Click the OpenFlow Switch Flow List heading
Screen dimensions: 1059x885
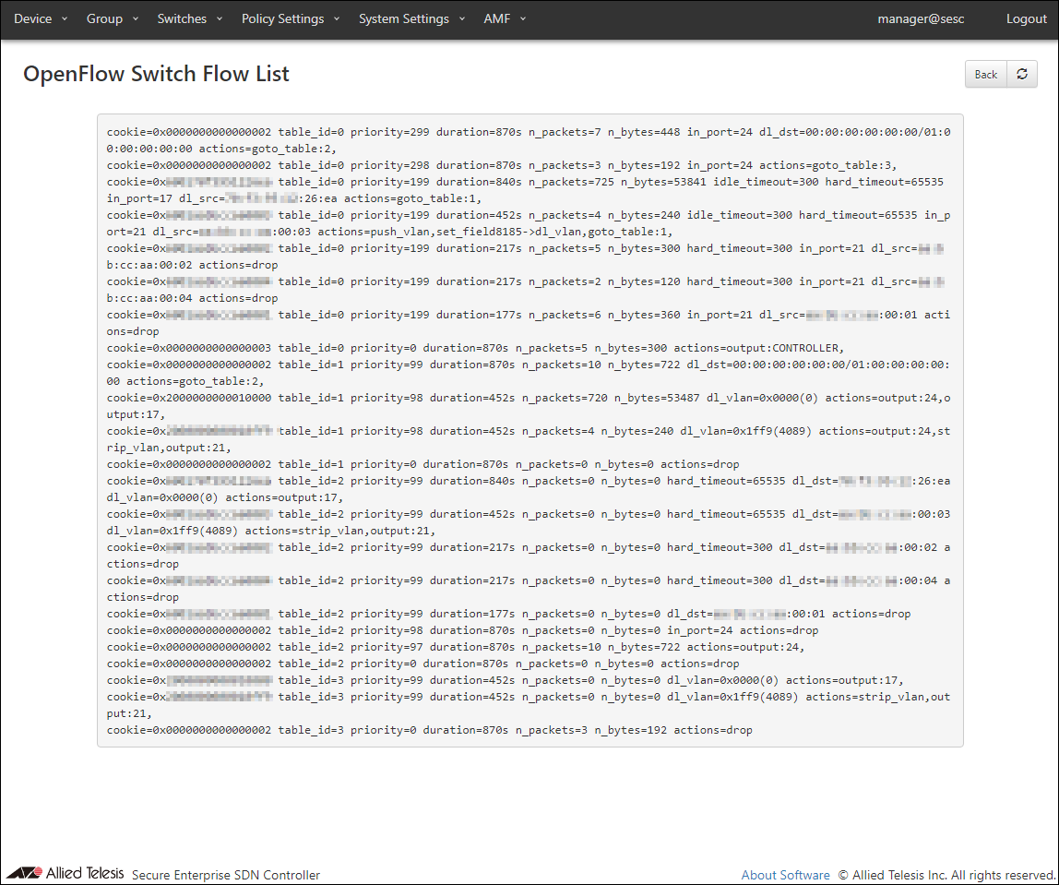pyautogui.click(x=156, y=74)
